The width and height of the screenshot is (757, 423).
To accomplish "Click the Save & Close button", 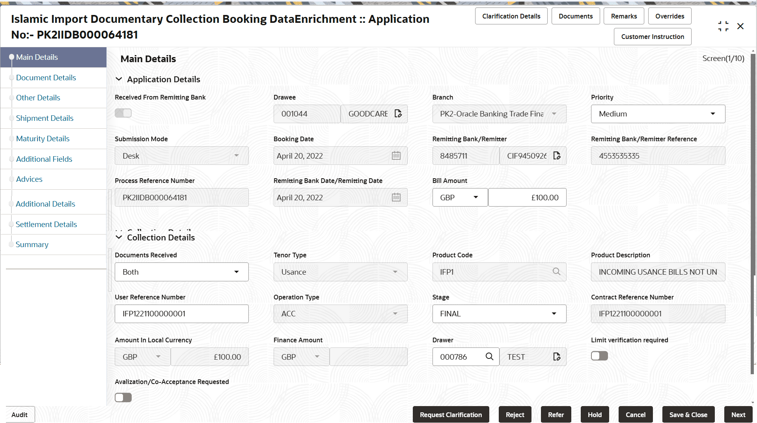I will (x=688, y=414).
